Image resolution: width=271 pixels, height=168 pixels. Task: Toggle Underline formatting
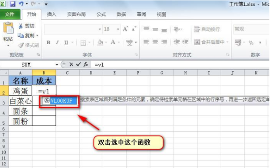point(66,42)
